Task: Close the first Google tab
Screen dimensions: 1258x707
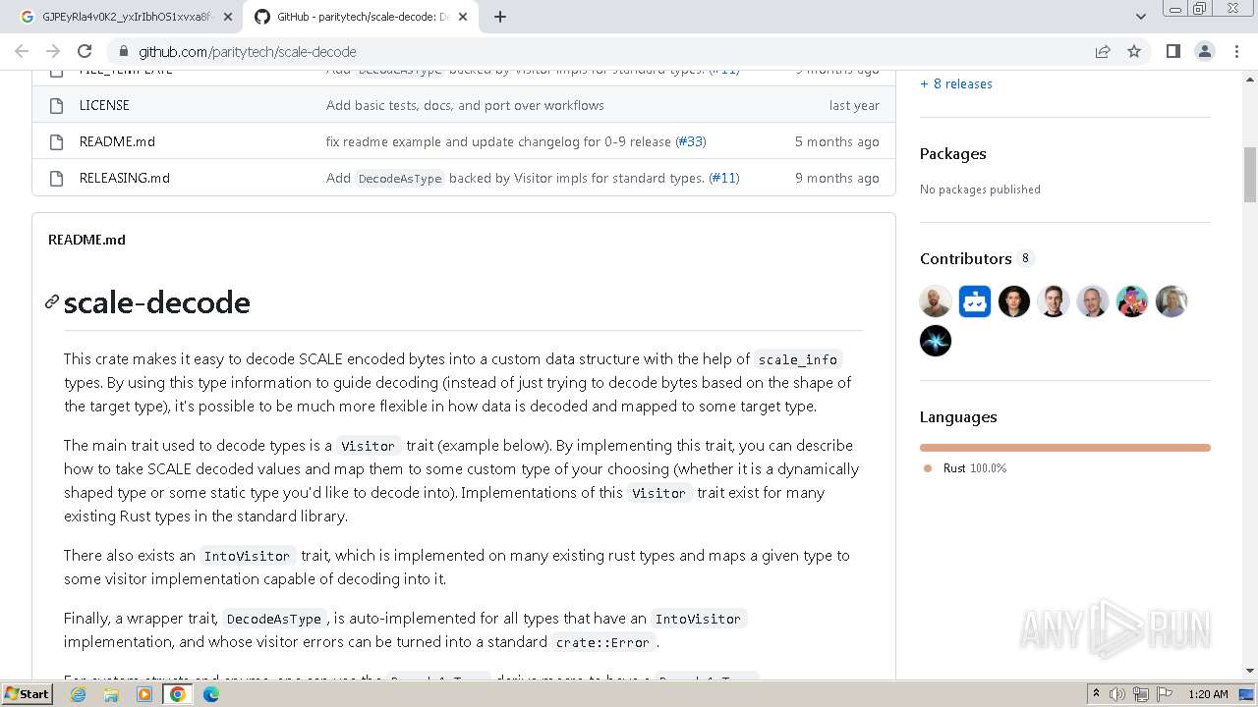Action: tap(228, 17)
